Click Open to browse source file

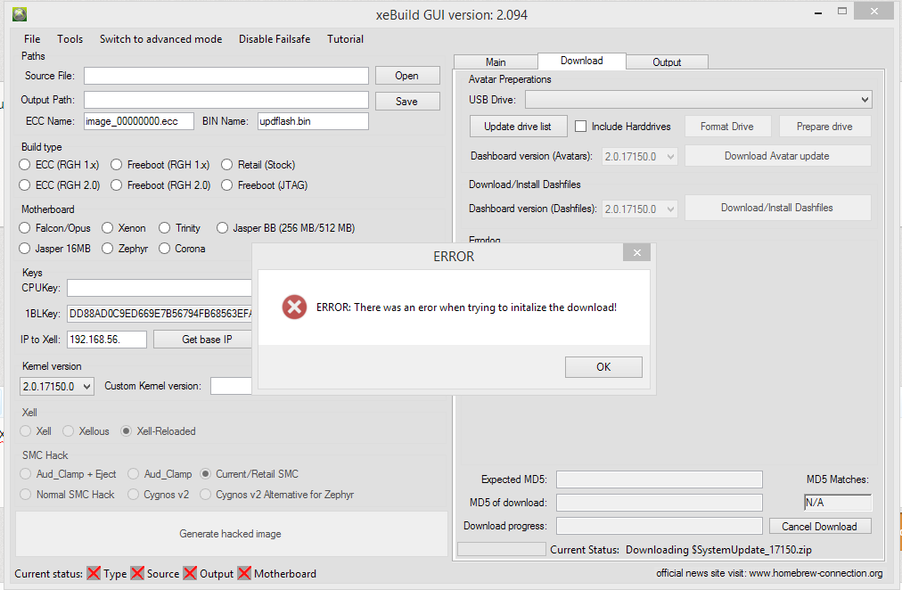point(407,76)
